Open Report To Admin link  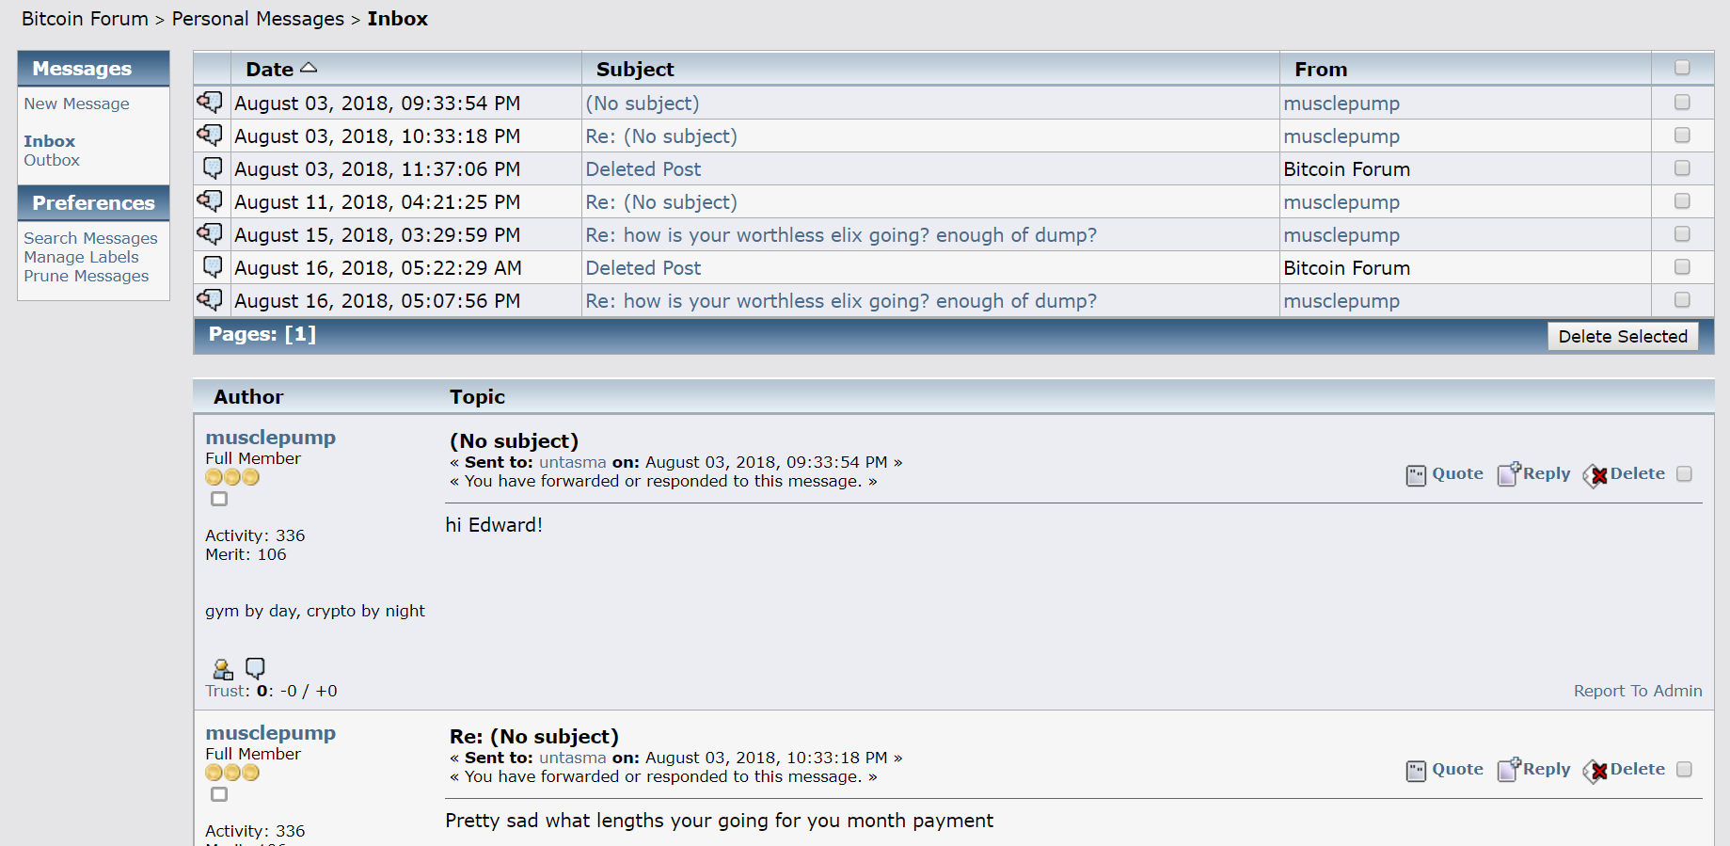point(1638,691)
